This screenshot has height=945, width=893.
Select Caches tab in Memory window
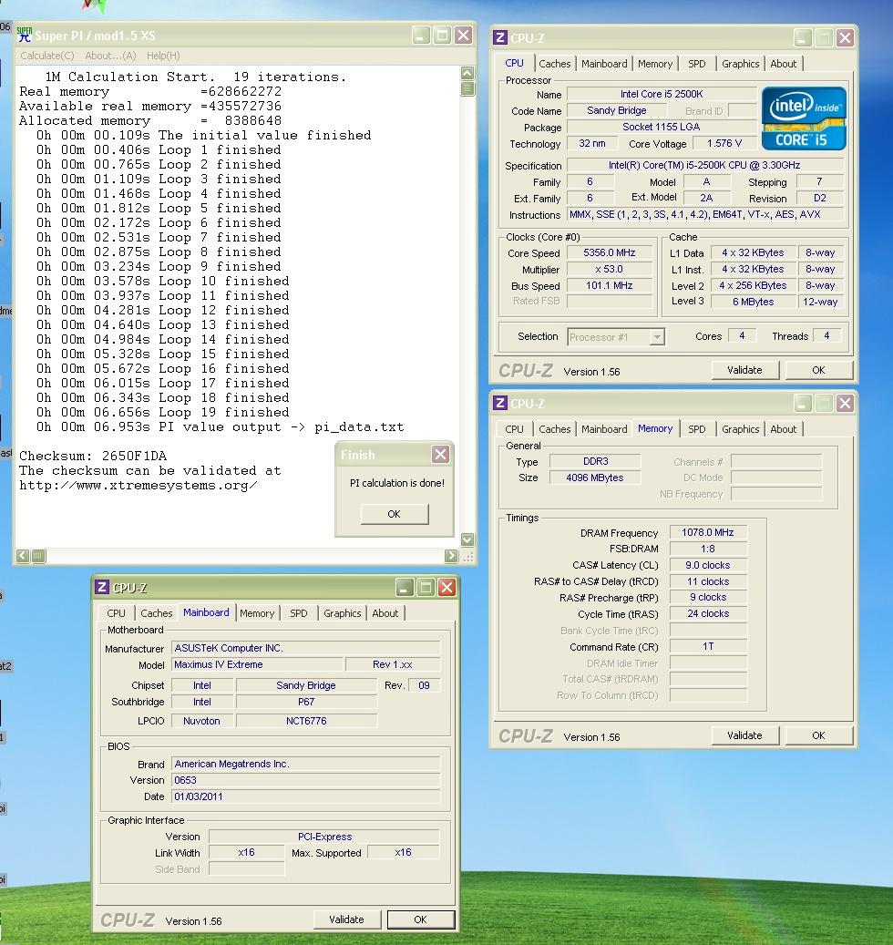[x=554, y=429]
